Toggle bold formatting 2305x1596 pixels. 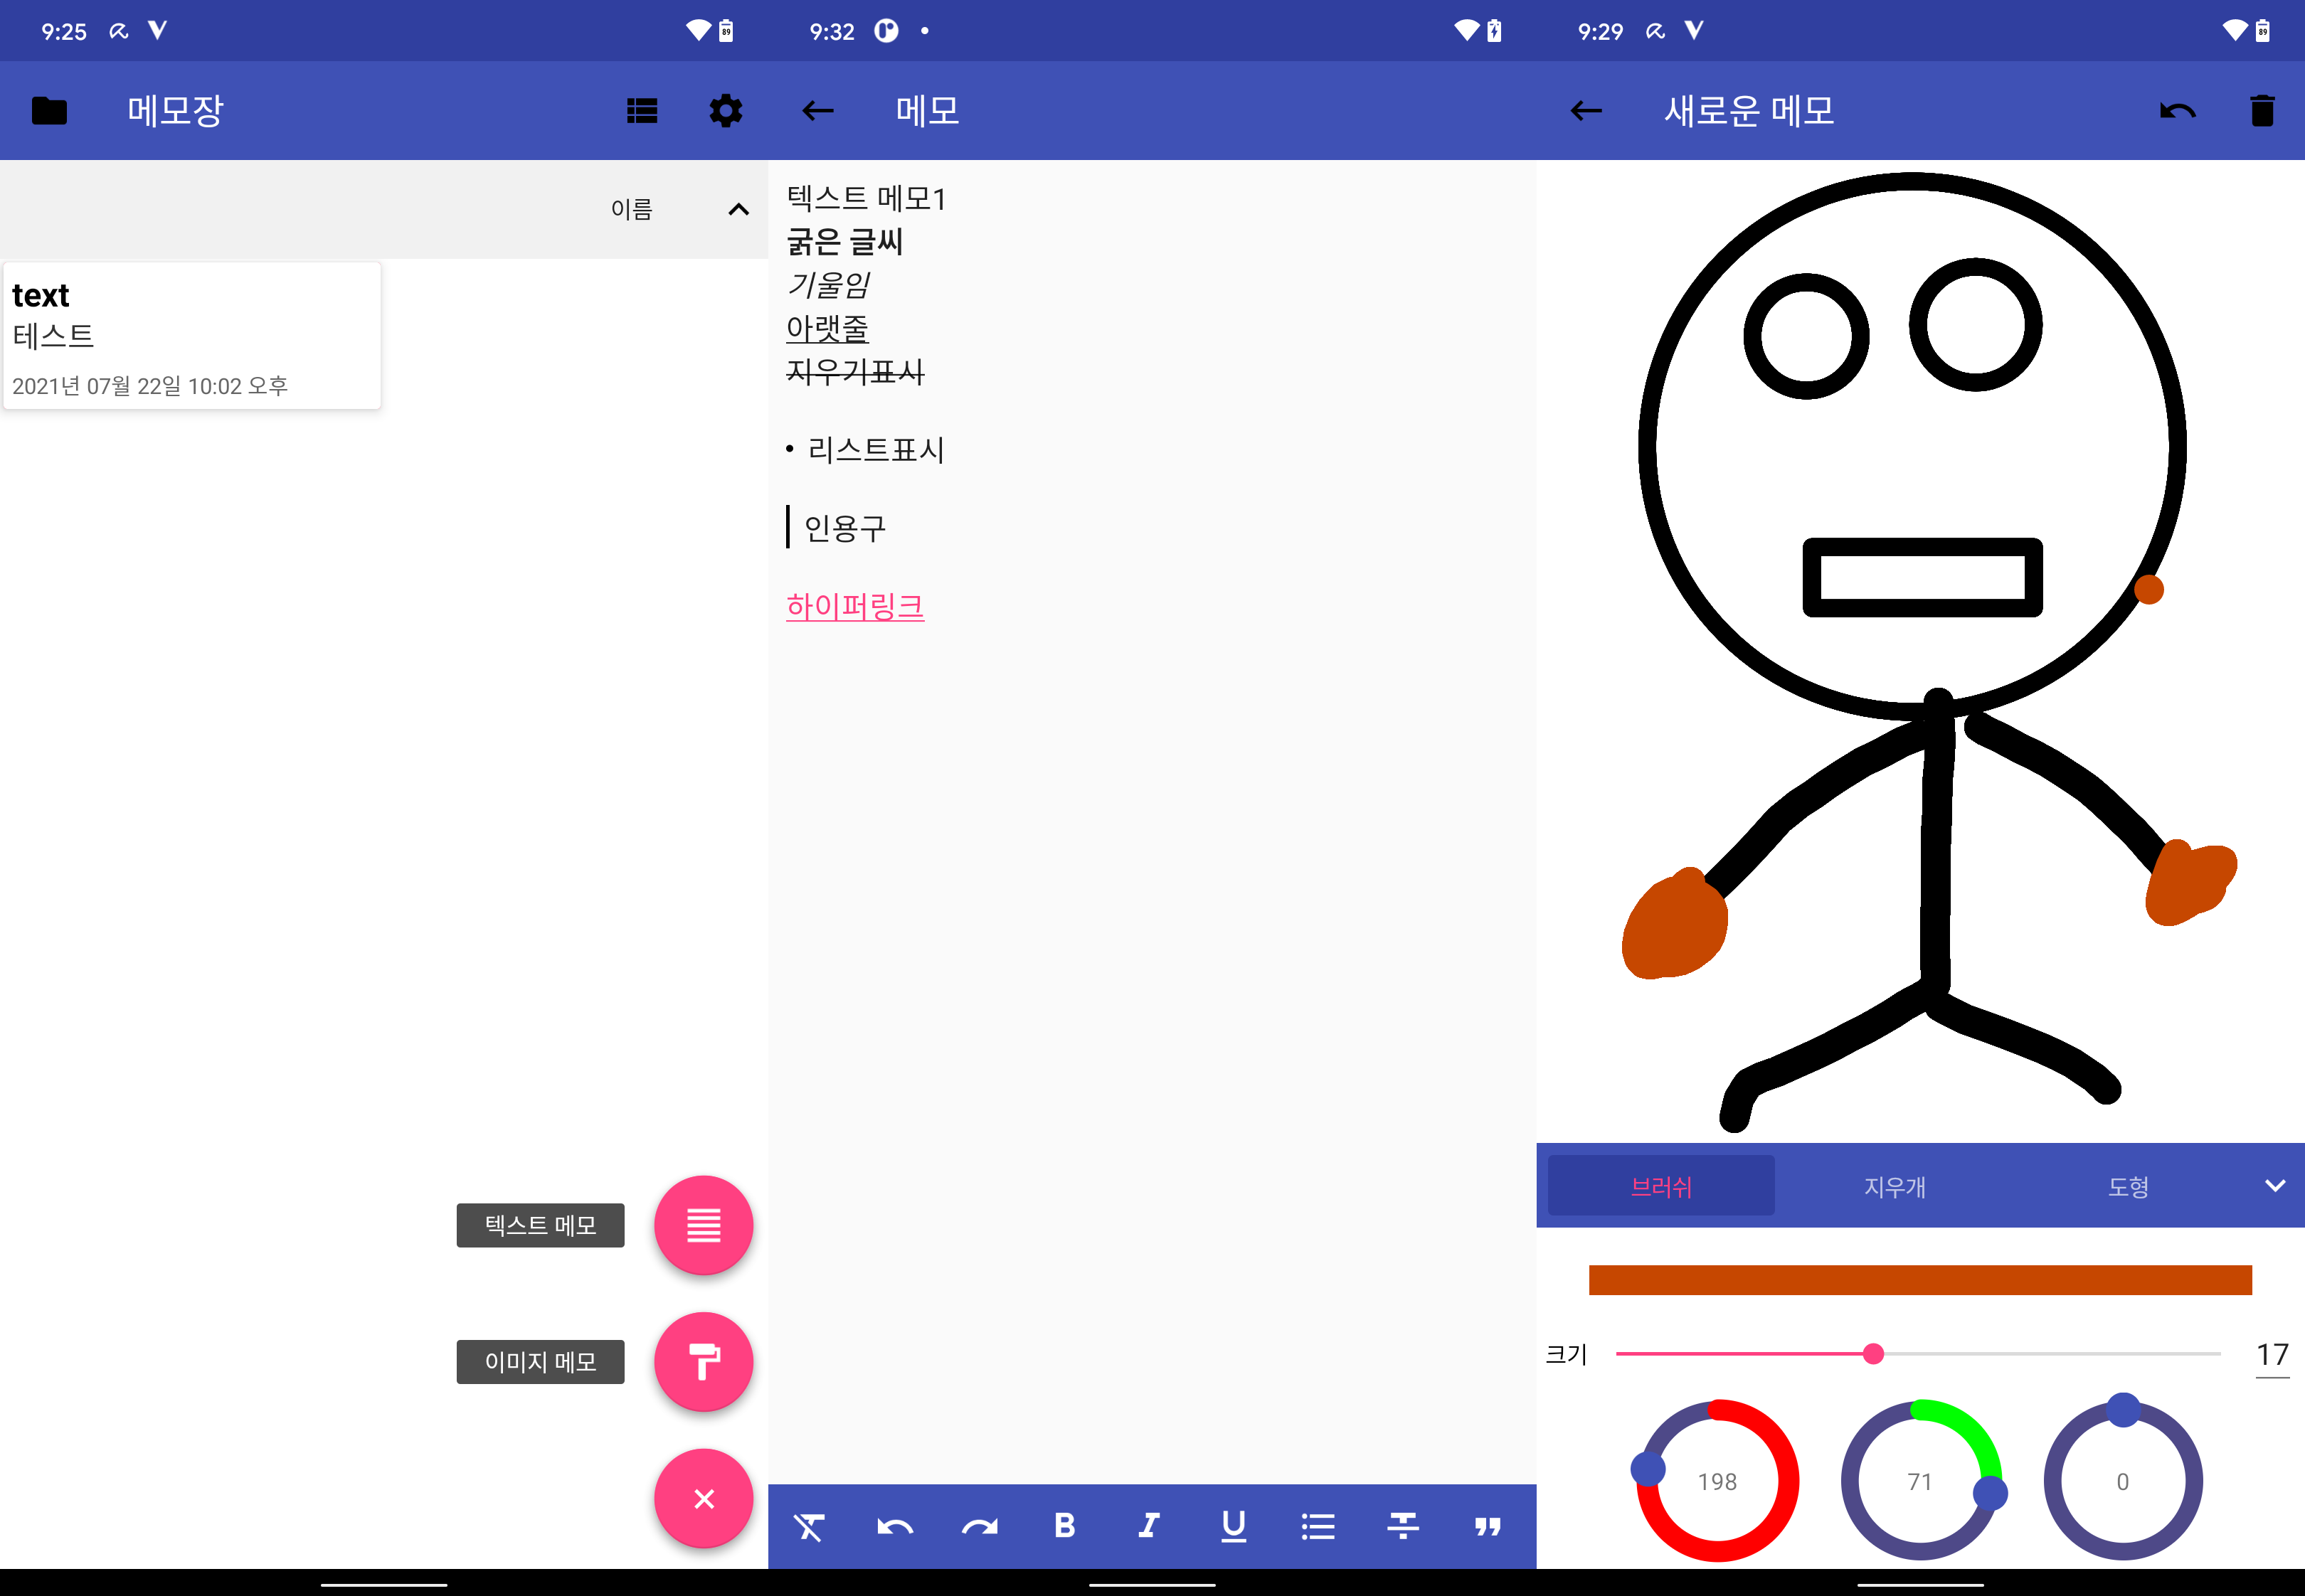pos(1064,1526)
